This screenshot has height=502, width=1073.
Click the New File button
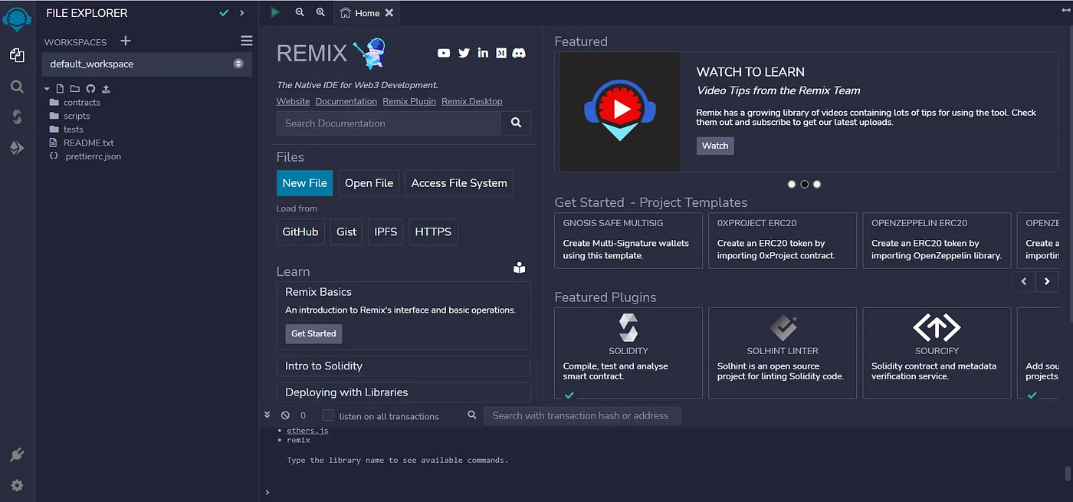tap(305, 183)
